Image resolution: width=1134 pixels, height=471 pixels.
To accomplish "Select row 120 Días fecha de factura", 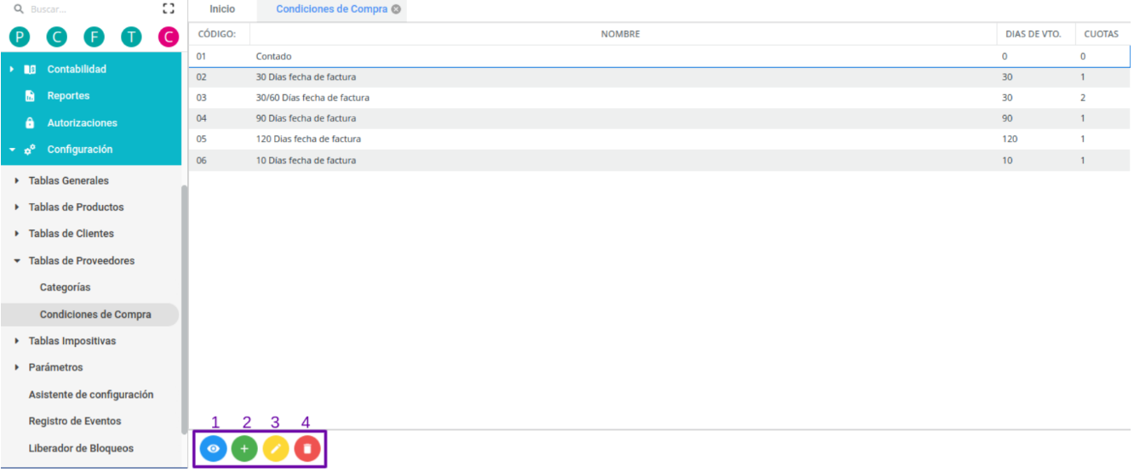I will (x=660, y=139).
